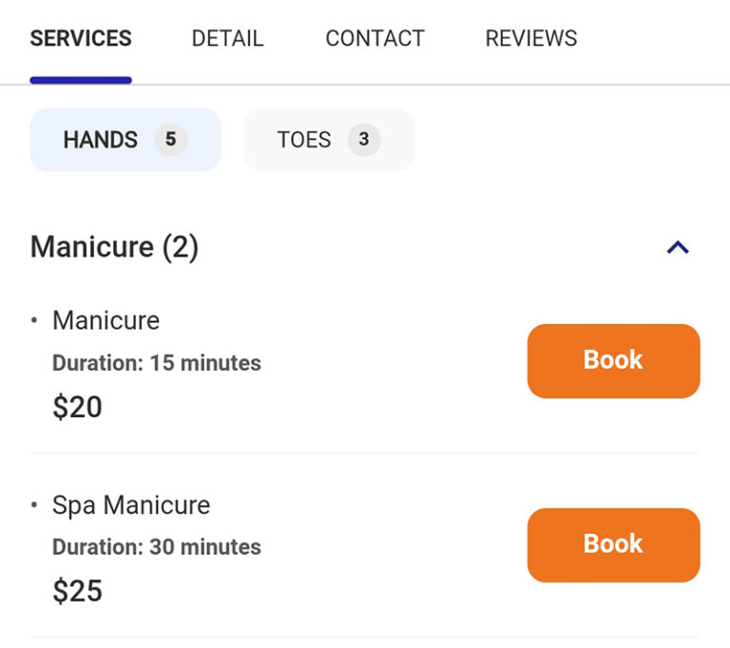
Task: Click the Manicure (2) section heading
Action: coord(114,247)
